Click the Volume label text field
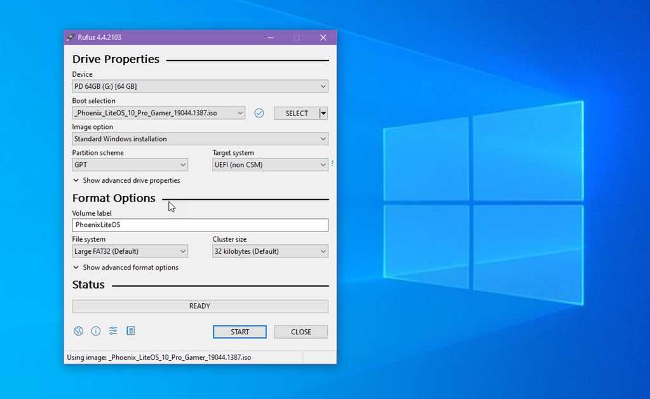Image resolution: width=650 pixels, height=399 pixels. click(200, 225)
